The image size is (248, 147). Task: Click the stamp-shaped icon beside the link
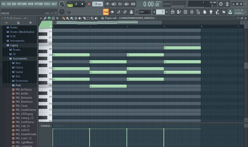pyautogui.click(x=131, y=12)
